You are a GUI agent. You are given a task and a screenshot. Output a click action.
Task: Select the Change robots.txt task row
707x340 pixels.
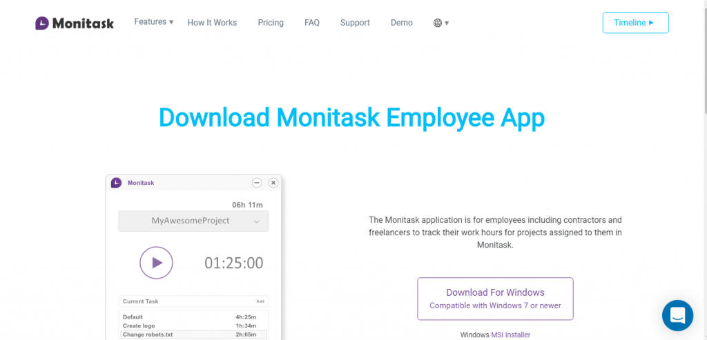(193, 334)
